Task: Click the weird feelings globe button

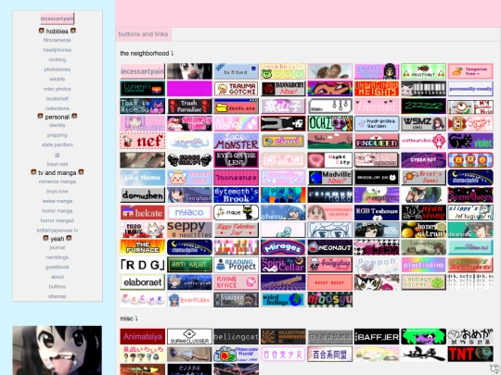Action: point(283,300)
